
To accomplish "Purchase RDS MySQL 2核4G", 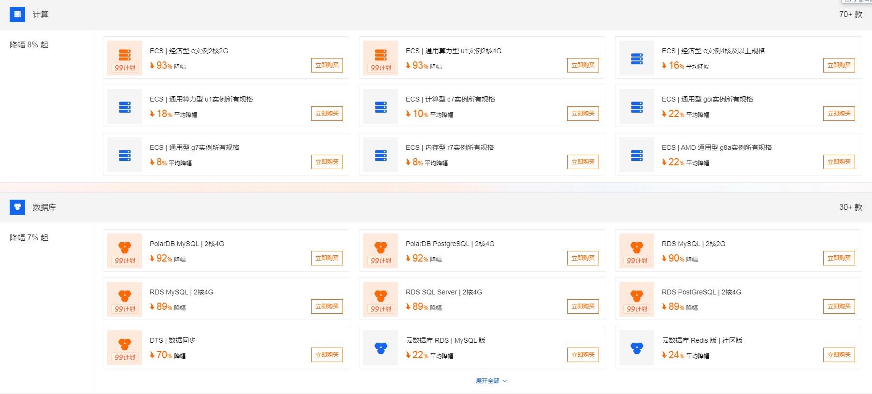I will click(327, 306).
